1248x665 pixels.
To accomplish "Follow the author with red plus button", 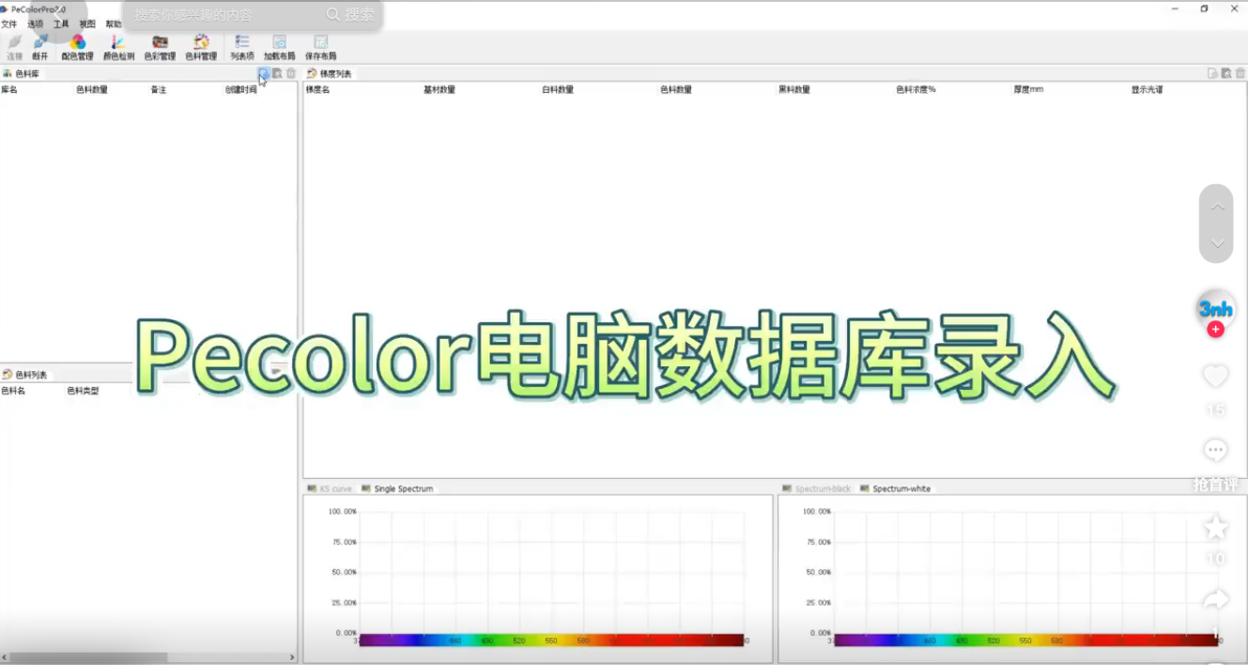I will point(1216,330).
